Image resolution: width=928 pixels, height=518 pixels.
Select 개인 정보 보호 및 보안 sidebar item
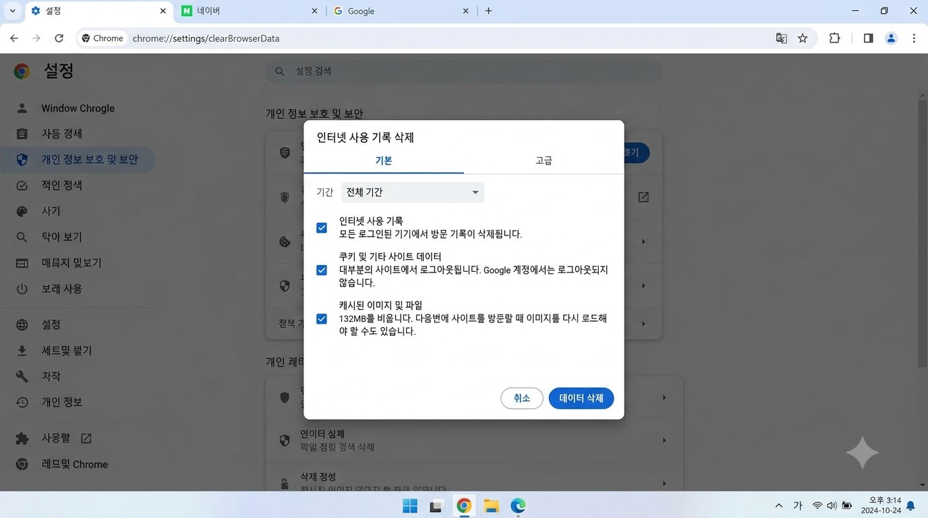point(78,160)
